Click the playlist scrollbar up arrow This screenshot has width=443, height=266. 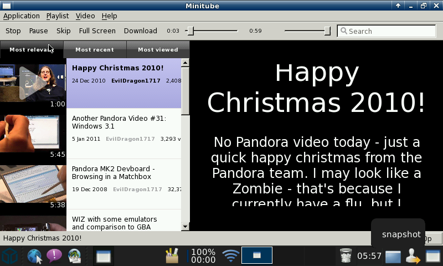(185, 63)
